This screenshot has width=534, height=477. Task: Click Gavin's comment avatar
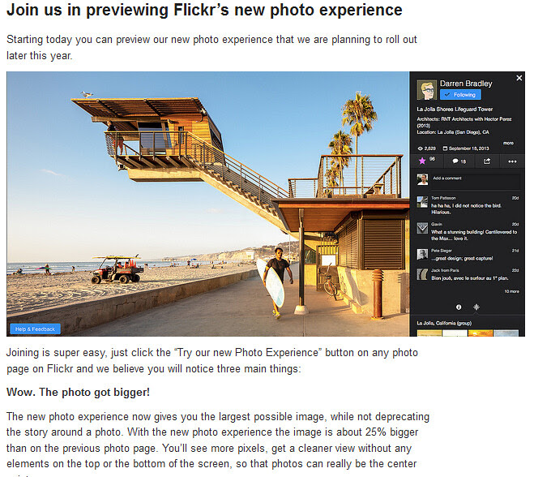(422, 228)
